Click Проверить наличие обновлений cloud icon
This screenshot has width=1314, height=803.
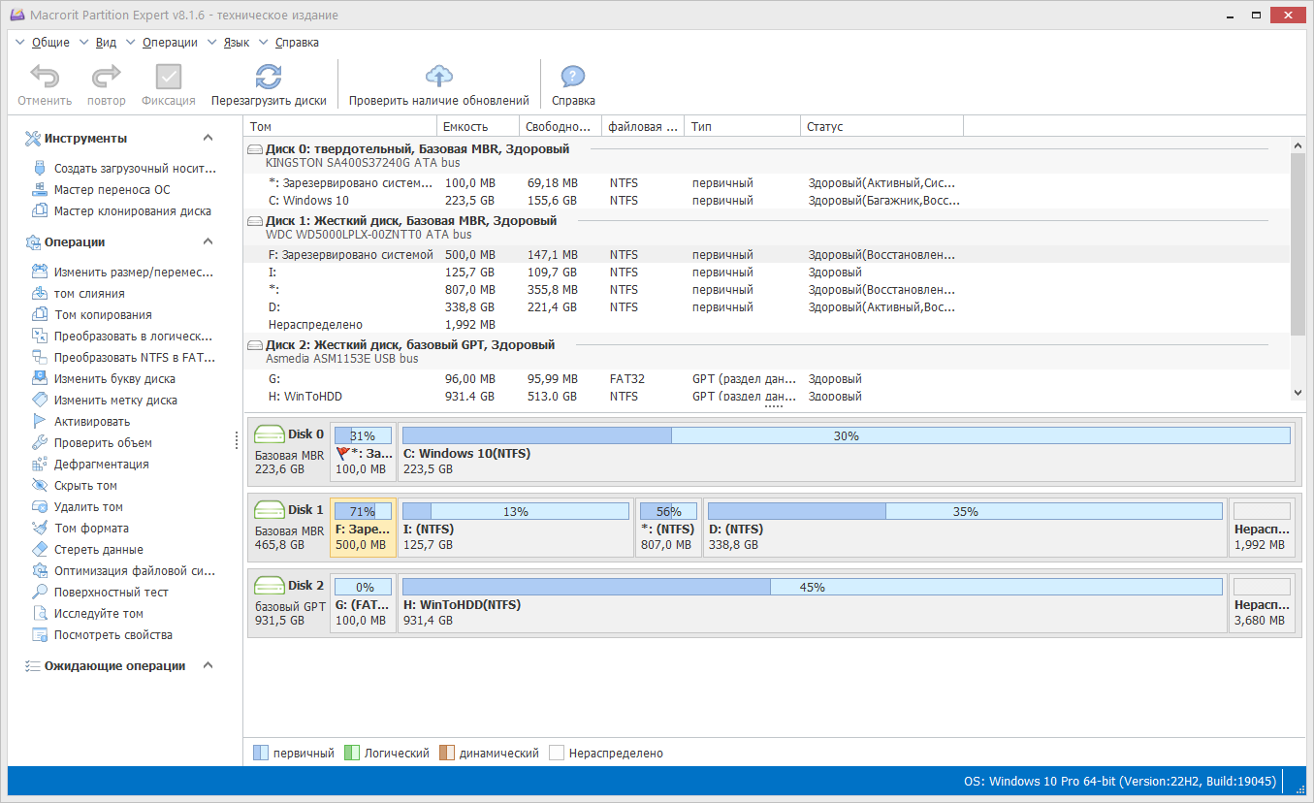point(439,78)
